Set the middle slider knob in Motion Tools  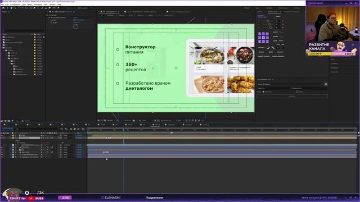pyautogui.click(x=269, y=24)
